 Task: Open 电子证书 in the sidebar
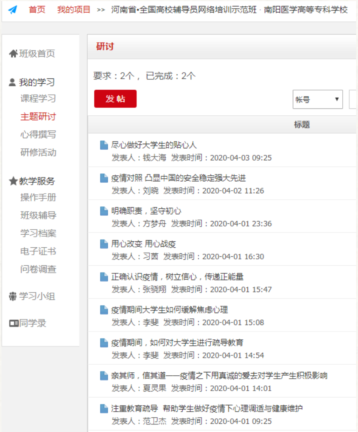[38, 251]
